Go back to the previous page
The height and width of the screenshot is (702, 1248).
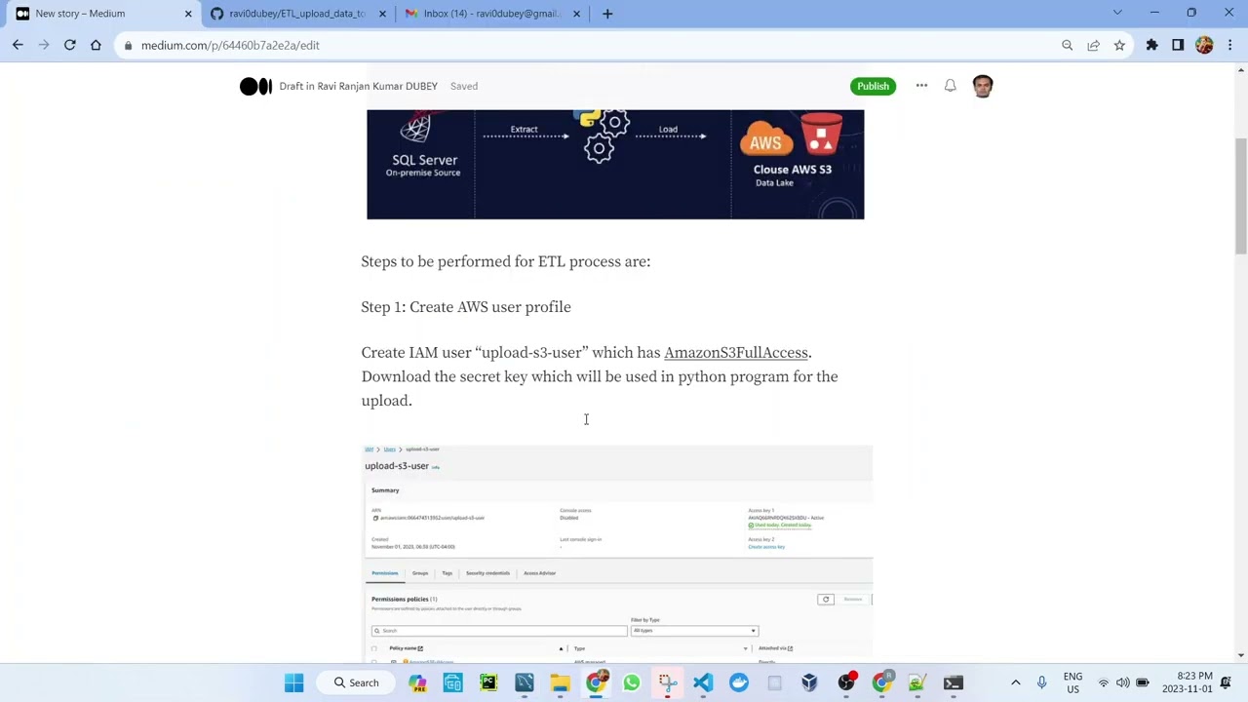18,45
